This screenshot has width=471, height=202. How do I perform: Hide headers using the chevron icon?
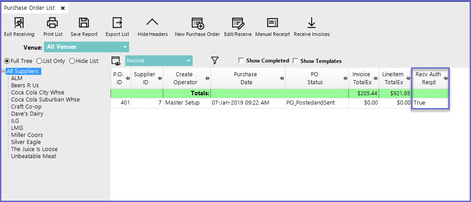(x=152, y=23)
